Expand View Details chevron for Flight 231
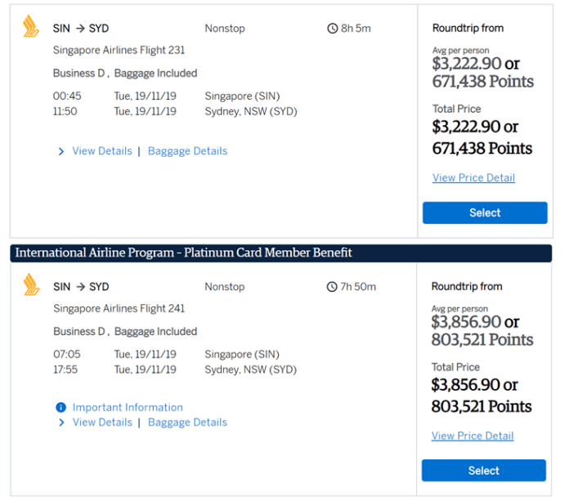 pyautogui.click(x=61, y=151)
